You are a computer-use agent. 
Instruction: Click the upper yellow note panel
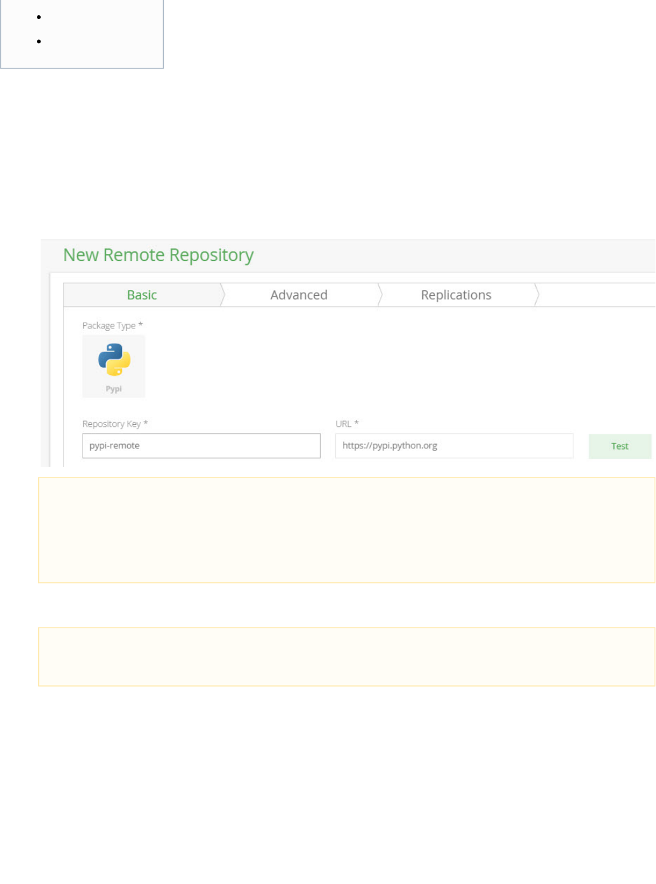[346, 530]
